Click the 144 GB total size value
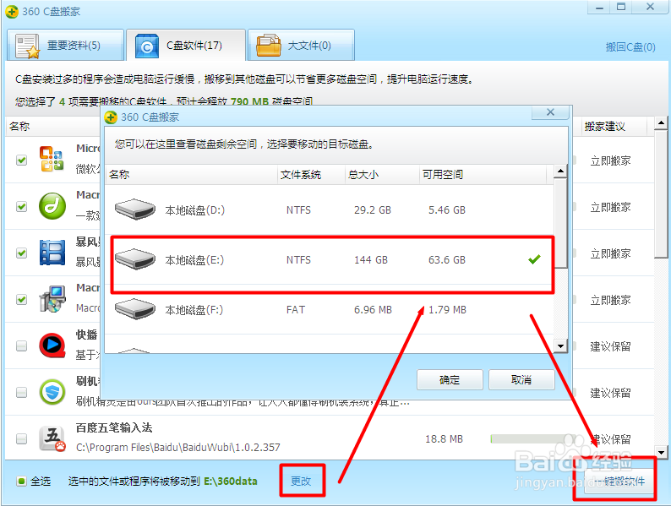The height and width of the screenshot is (506, 671). coord(371,260)
